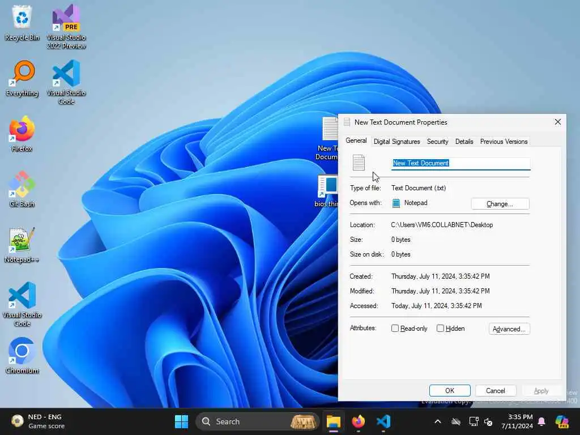The image size is (580, 435).
Task: Click the Size value '0 bytes'
Action: coord(400,240)
